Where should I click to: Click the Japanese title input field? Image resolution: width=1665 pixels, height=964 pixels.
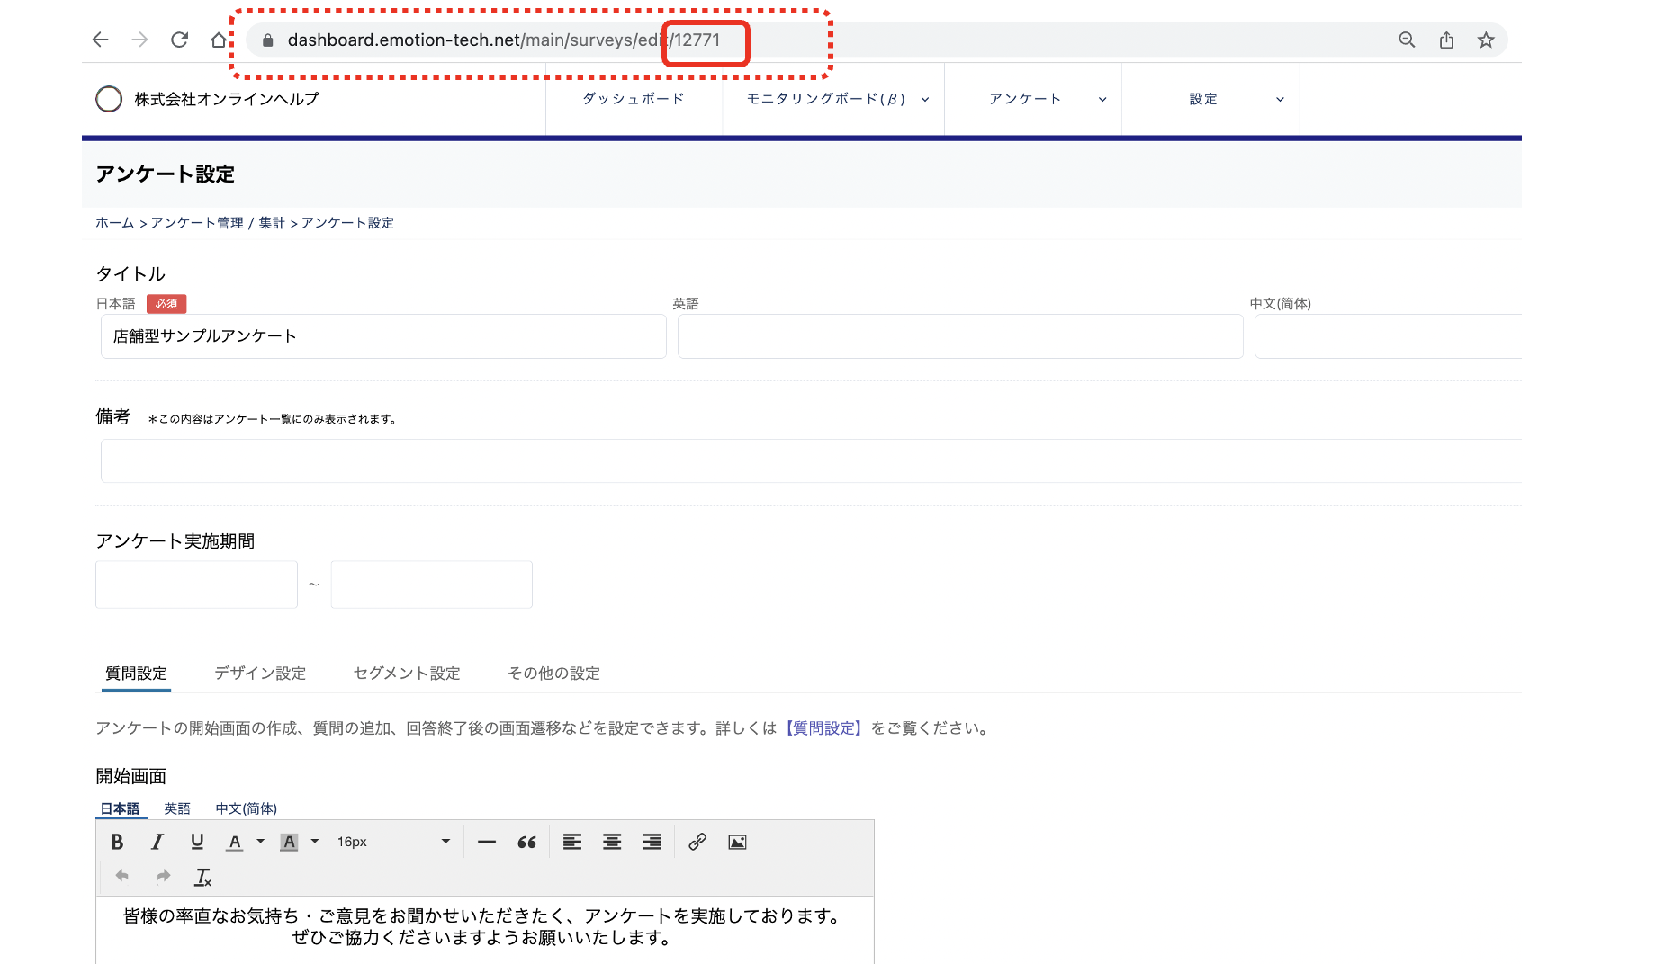[383, 336]
